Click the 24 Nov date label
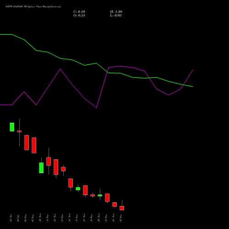Screen dimensions: 229x229 (114, 218)
